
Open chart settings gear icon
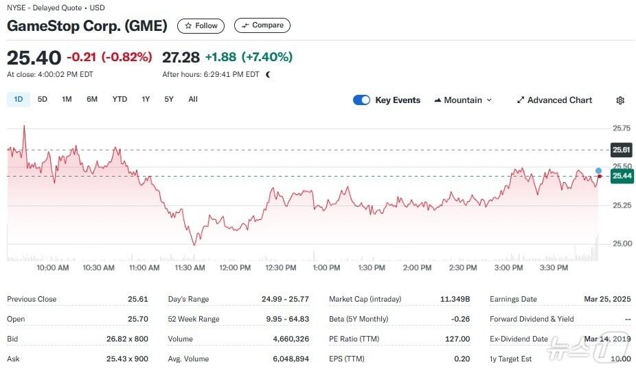(x=620, y=100)
